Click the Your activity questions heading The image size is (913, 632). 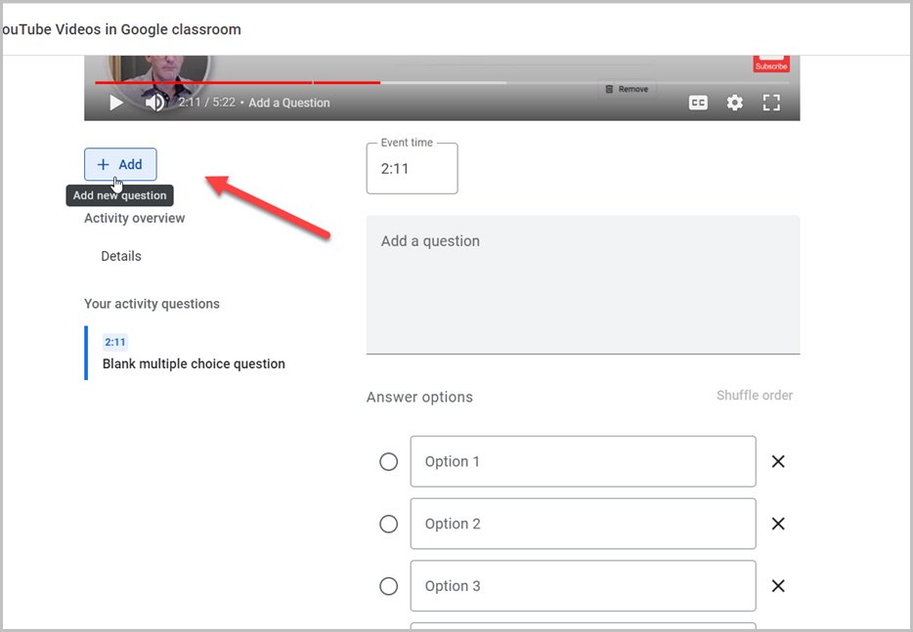click(152, 304)
